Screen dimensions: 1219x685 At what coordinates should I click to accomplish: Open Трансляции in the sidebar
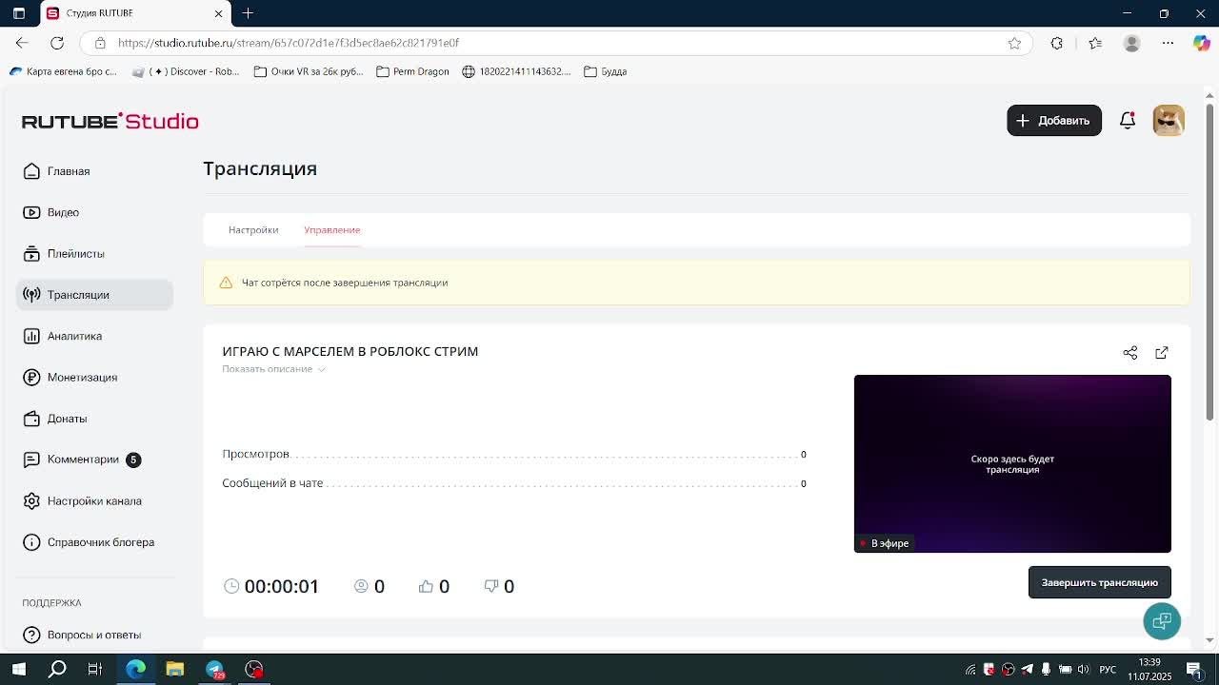click(95, 295)
